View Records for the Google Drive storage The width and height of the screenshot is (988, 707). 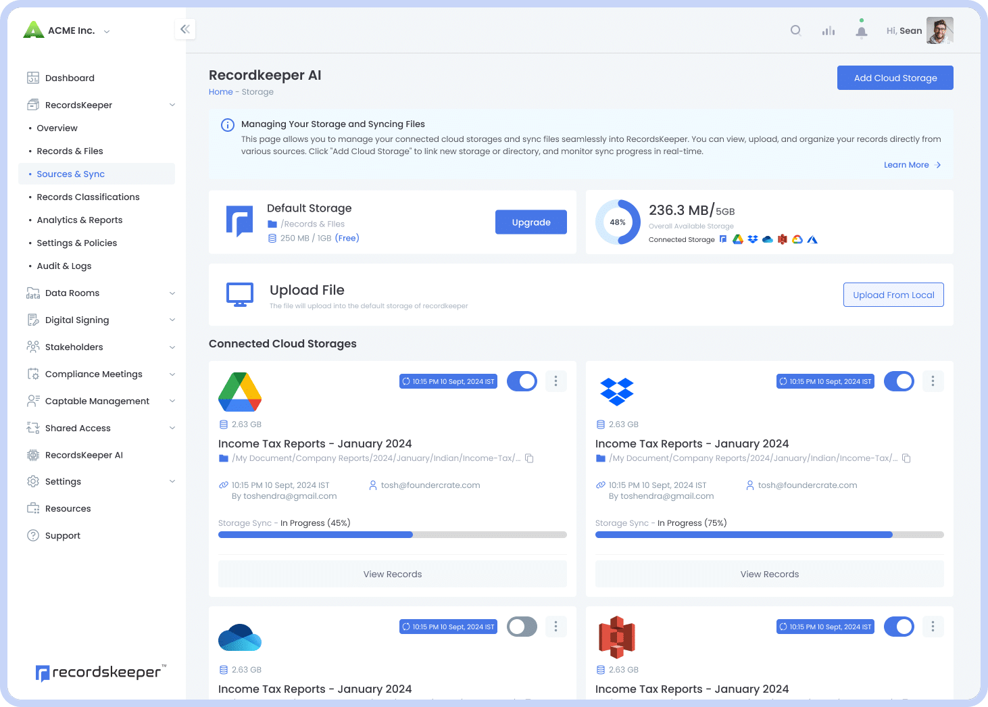tap(393, 574)
